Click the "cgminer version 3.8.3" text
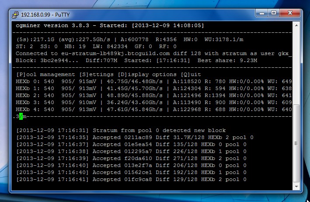Image resolution: width=310 pixels, height=202 pixels. click(x=52, y=25)
